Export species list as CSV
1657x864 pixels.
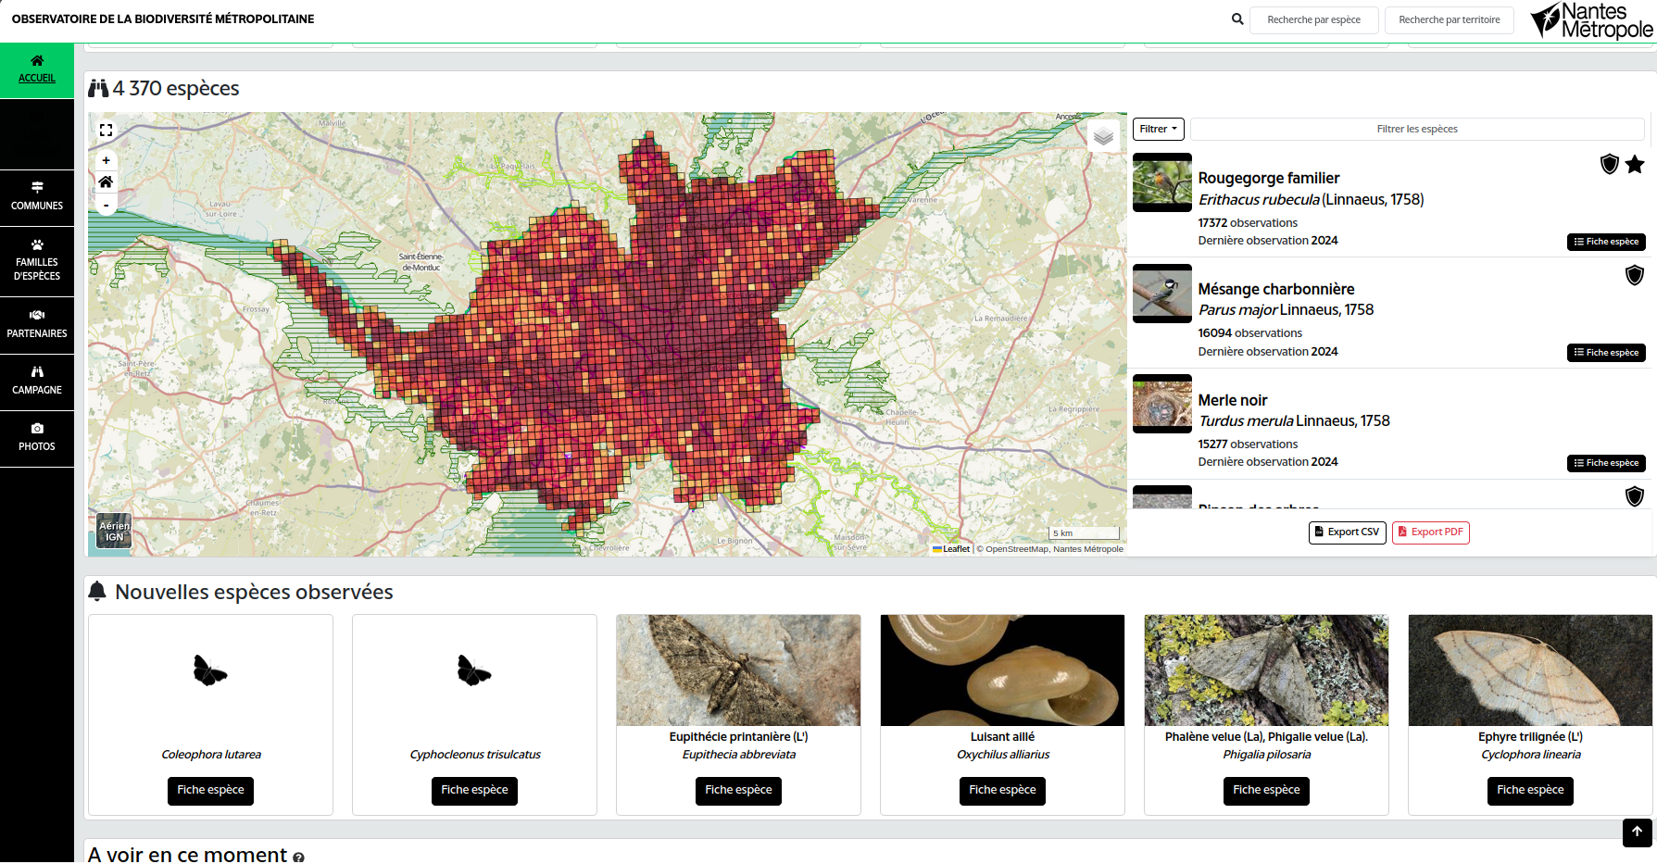pos(1347,532)
